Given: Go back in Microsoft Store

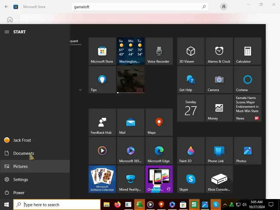Looking at the screenshot, I should pyautogui.click(x=7, y=7).
